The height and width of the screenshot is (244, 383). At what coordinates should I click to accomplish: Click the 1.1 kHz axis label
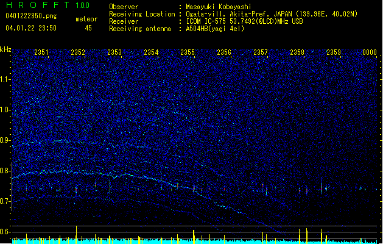(x=5, y=79)
